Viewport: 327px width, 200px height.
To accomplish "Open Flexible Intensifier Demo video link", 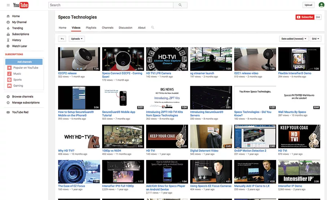I will click(x=295, y=73).
